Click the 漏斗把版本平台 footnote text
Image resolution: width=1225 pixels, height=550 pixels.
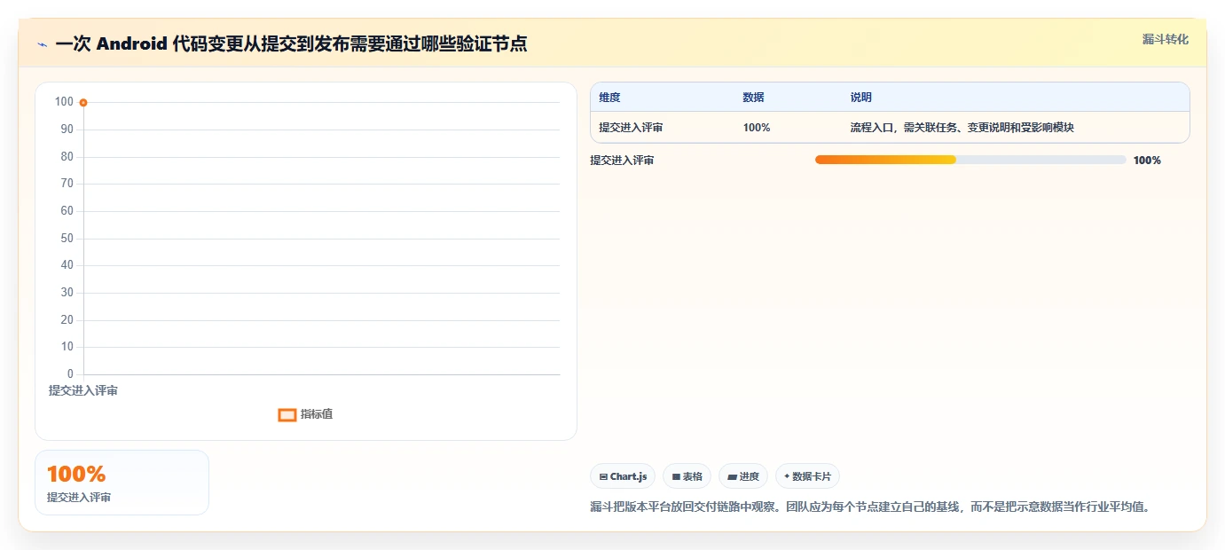(x=871, y=507)
